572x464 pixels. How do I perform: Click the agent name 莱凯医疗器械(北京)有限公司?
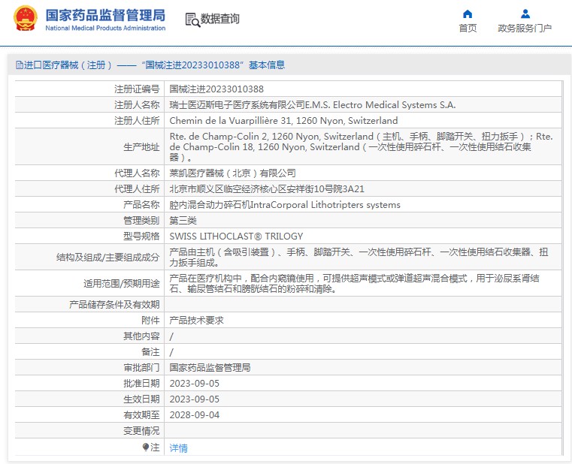coord(232,173)
